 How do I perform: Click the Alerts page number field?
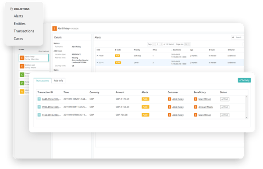[x=157, y=44]
